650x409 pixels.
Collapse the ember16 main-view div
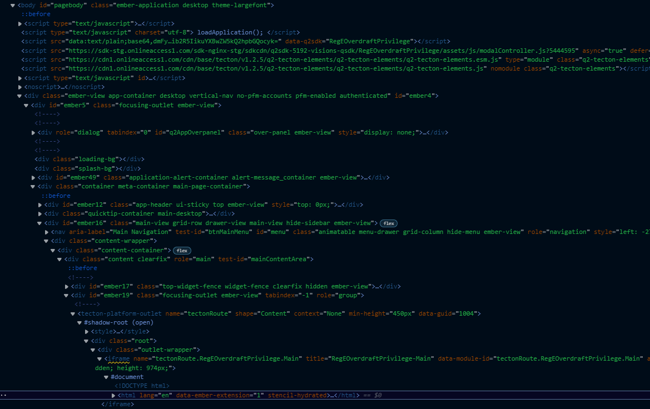tap(39, 223)
